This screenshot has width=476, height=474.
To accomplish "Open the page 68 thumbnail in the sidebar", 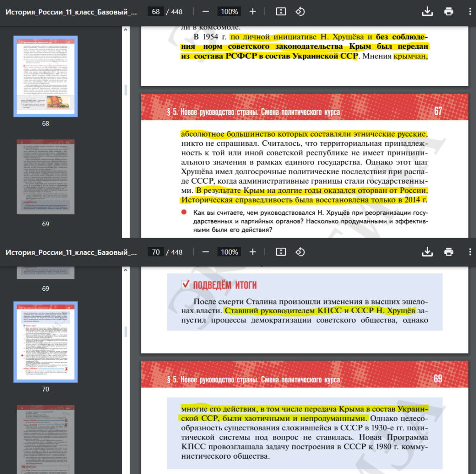I will pyautogui.click(x=46, y=76).
